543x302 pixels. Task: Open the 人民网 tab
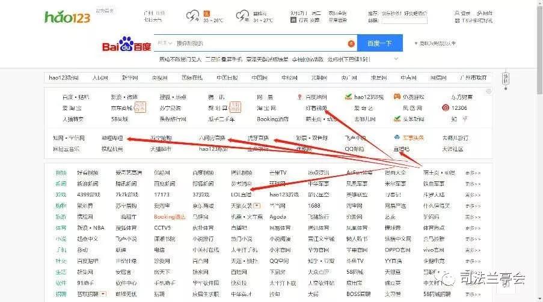(x=100, y=78)
